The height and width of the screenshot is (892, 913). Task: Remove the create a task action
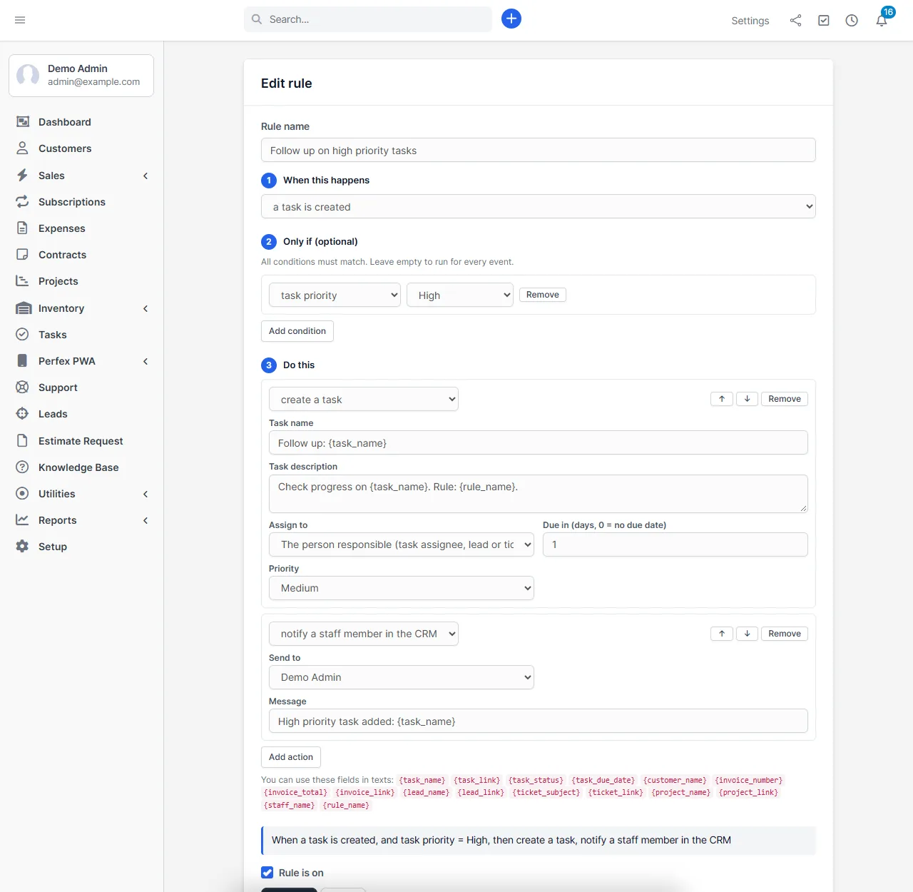785,399
